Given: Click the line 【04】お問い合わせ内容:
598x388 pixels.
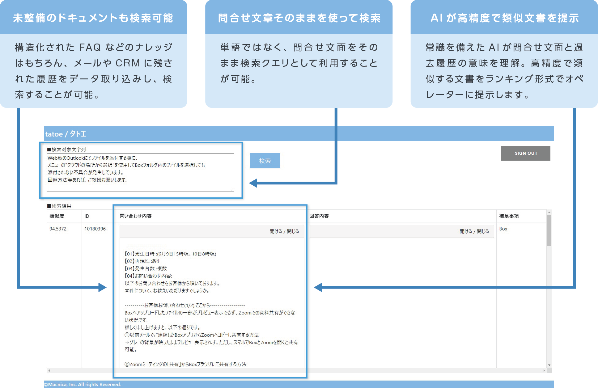Looking at the screenshot, I should (148, 276).
